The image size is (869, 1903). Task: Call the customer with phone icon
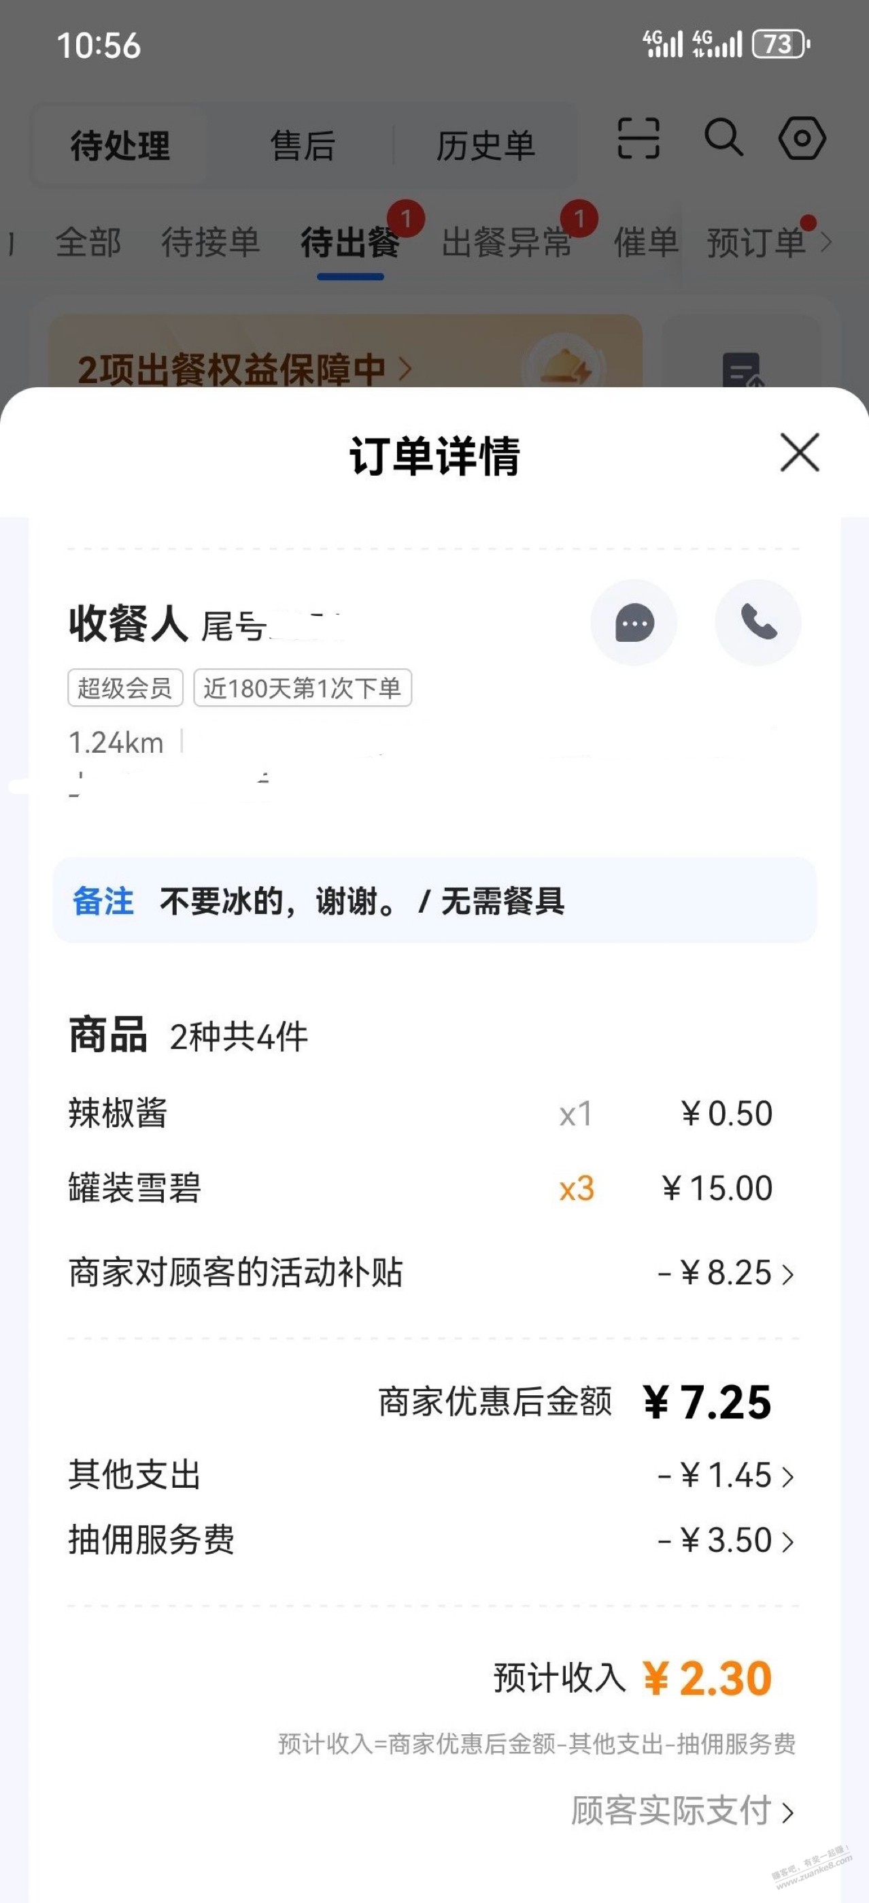(758, 622)
